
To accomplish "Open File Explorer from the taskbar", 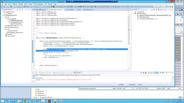I will 20,101.
